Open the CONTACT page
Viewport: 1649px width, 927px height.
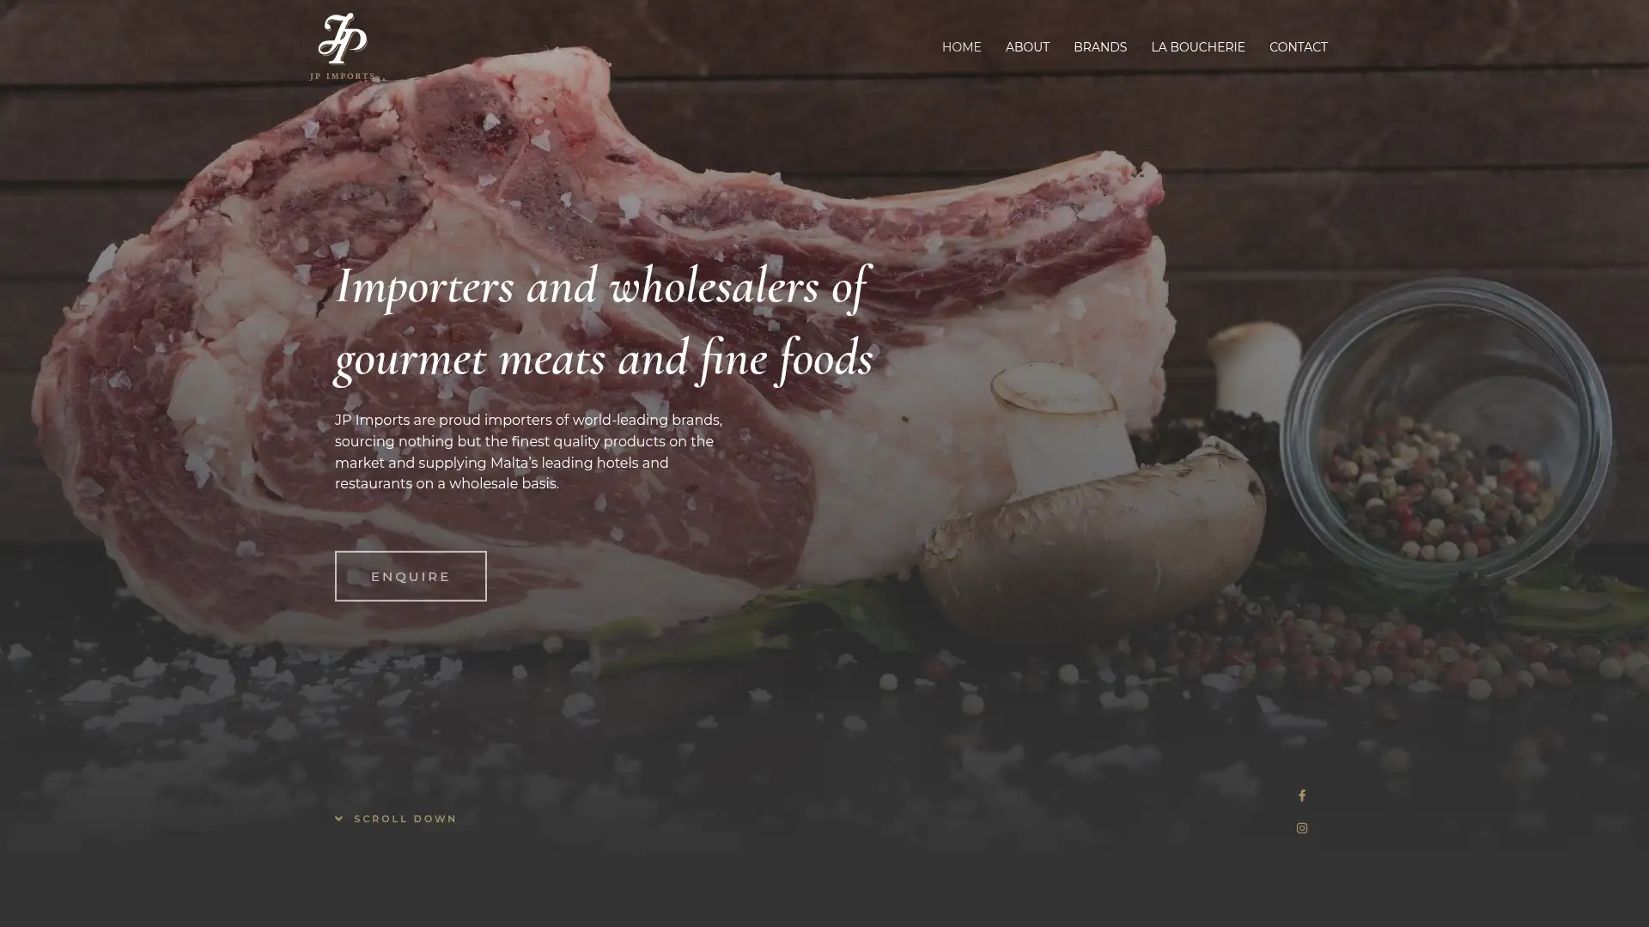1298,47
